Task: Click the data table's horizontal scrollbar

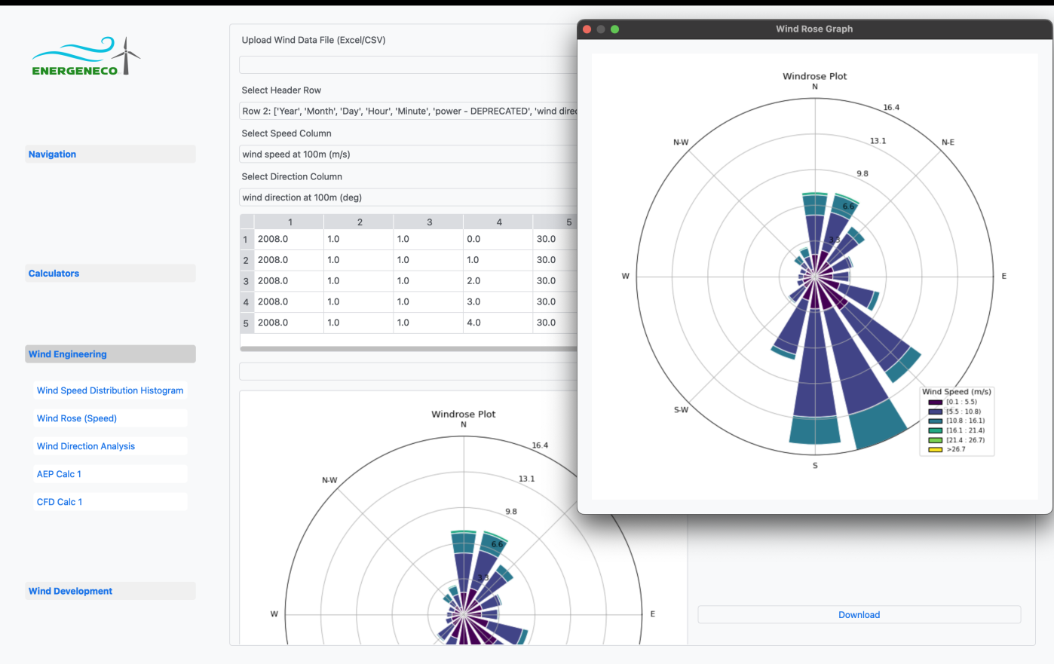Action: [408, 349]
